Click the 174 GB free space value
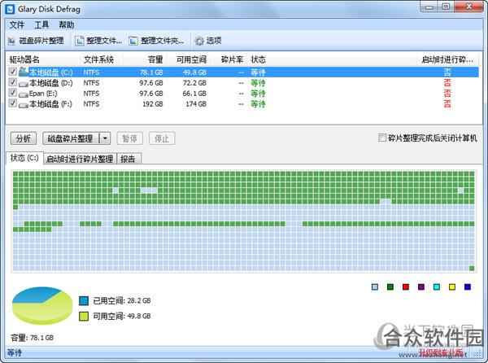The width and height of the screenshot is (488, 363). 196,104
